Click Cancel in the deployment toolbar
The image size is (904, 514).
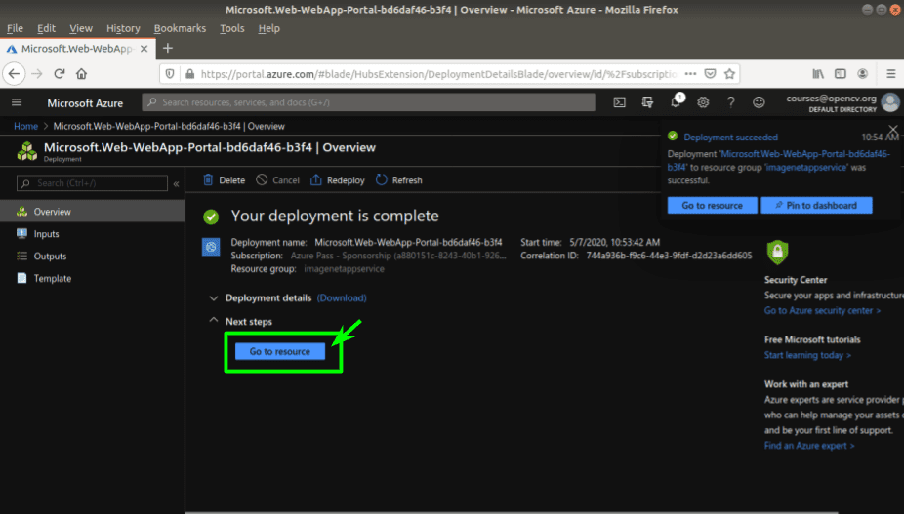277,180
